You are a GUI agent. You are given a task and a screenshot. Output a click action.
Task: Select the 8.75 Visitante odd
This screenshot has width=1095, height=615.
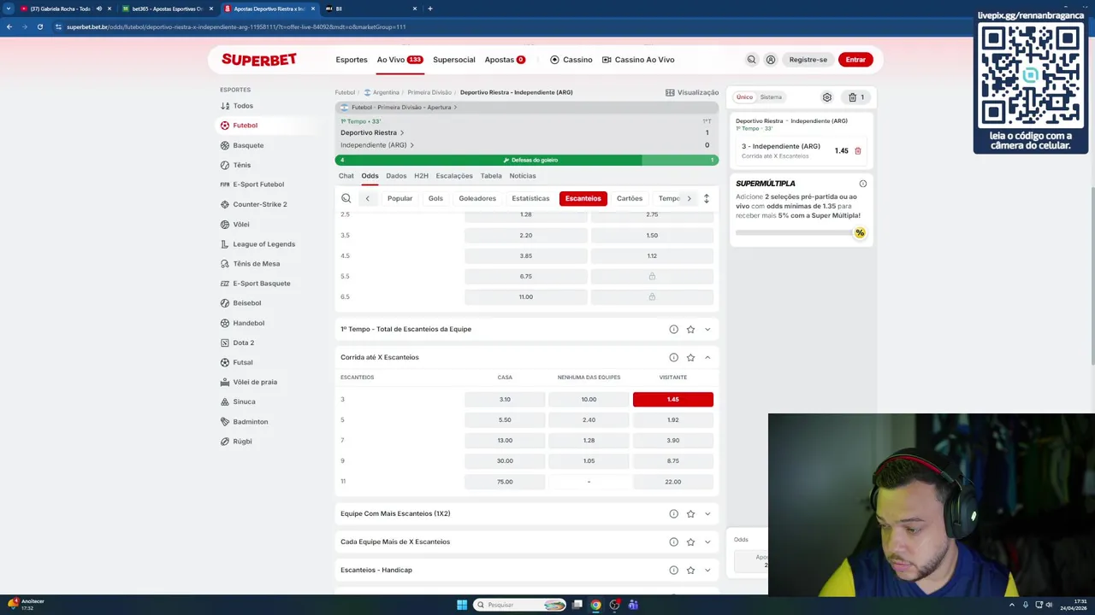pyautogui.click(x=673, y=461)
